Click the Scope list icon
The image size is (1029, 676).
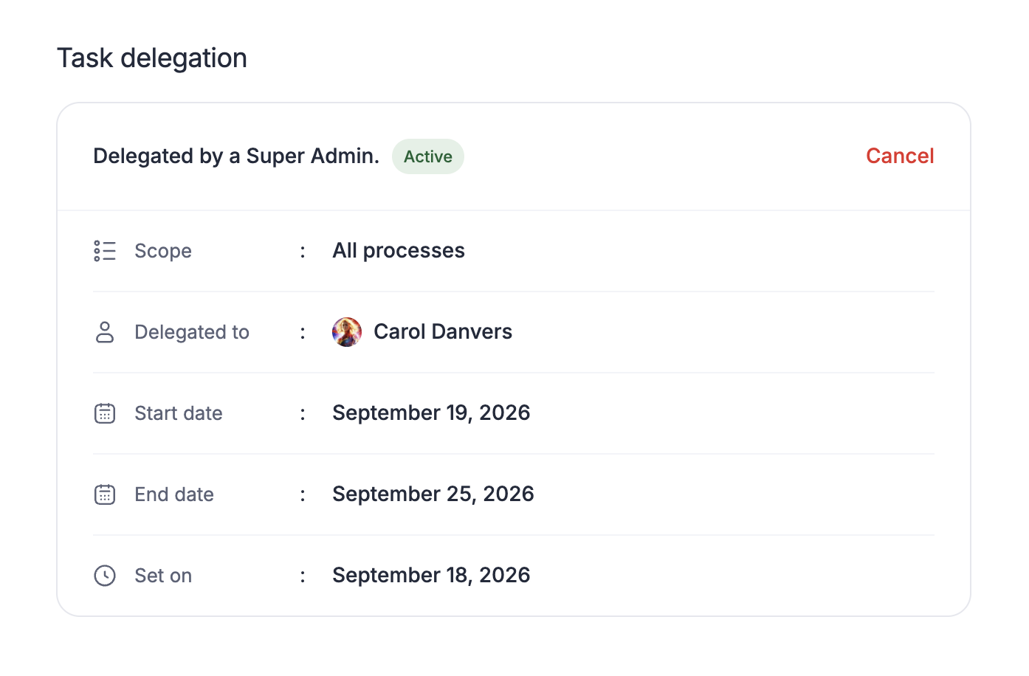click(105, 251)
